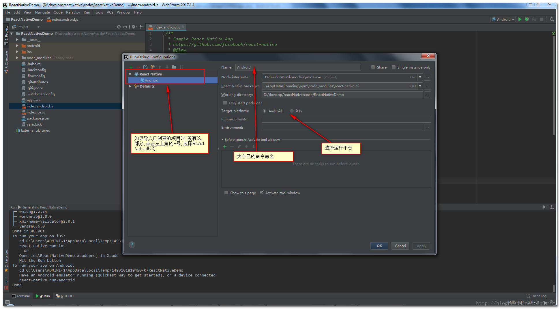
Task: Start debugging with the green bug icon
Action: click(527, 19)
